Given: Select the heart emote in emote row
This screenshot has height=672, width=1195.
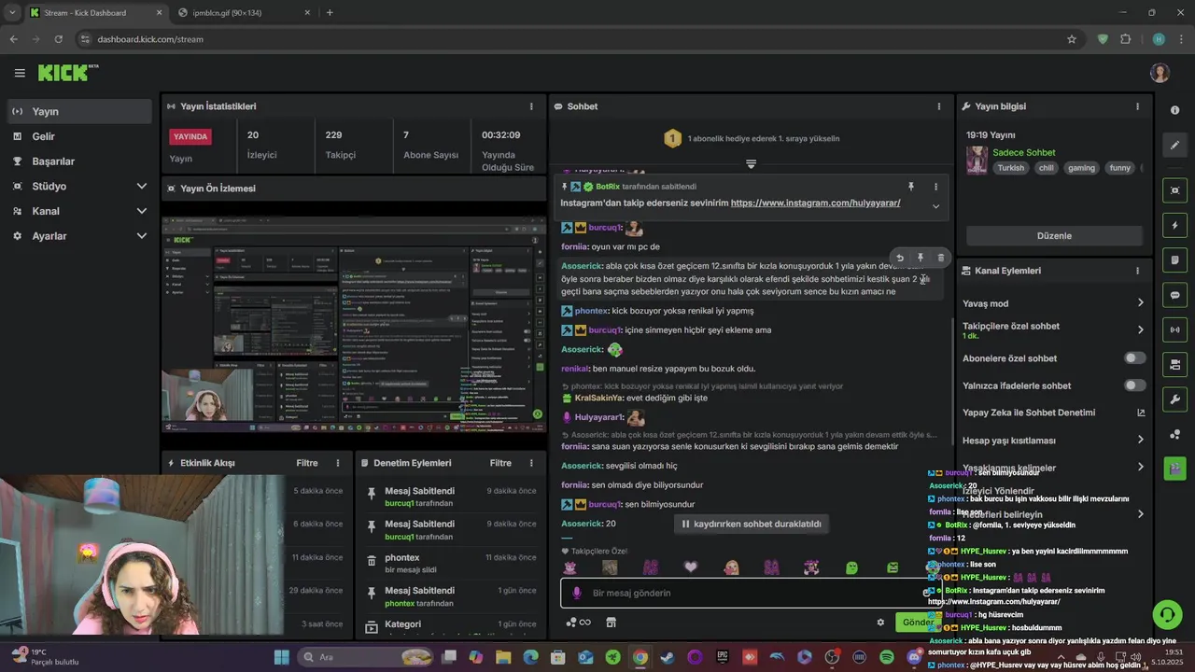Looking at the screenshot, I should pos(691,567).
